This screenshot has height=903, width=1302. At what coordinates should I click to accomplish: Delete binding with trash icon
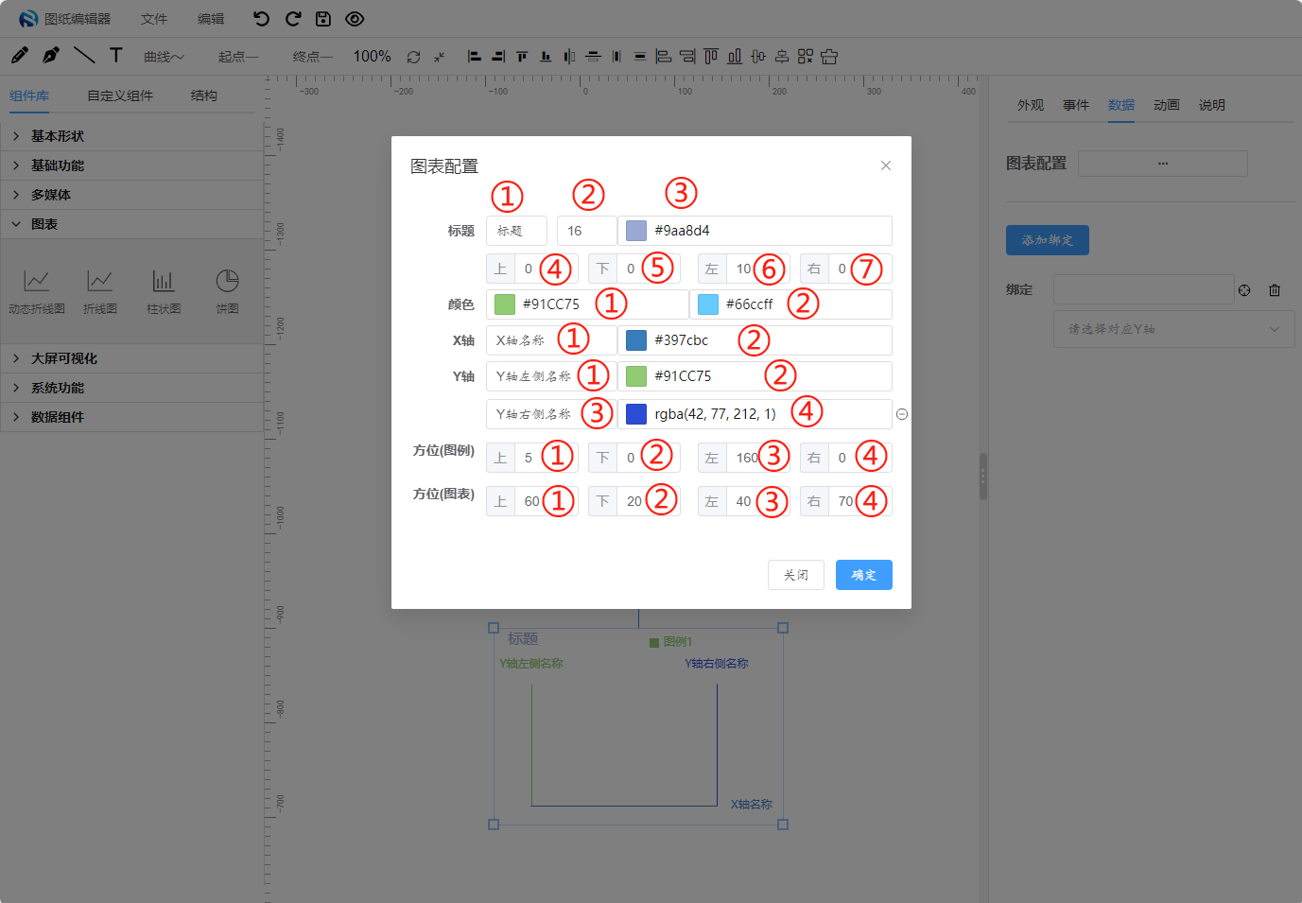pyautogui.click(x=1275, y=290)
